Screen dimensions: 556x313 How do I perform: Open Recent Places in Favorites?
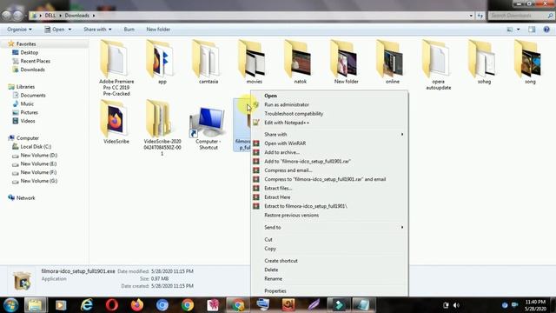[35, 61]
